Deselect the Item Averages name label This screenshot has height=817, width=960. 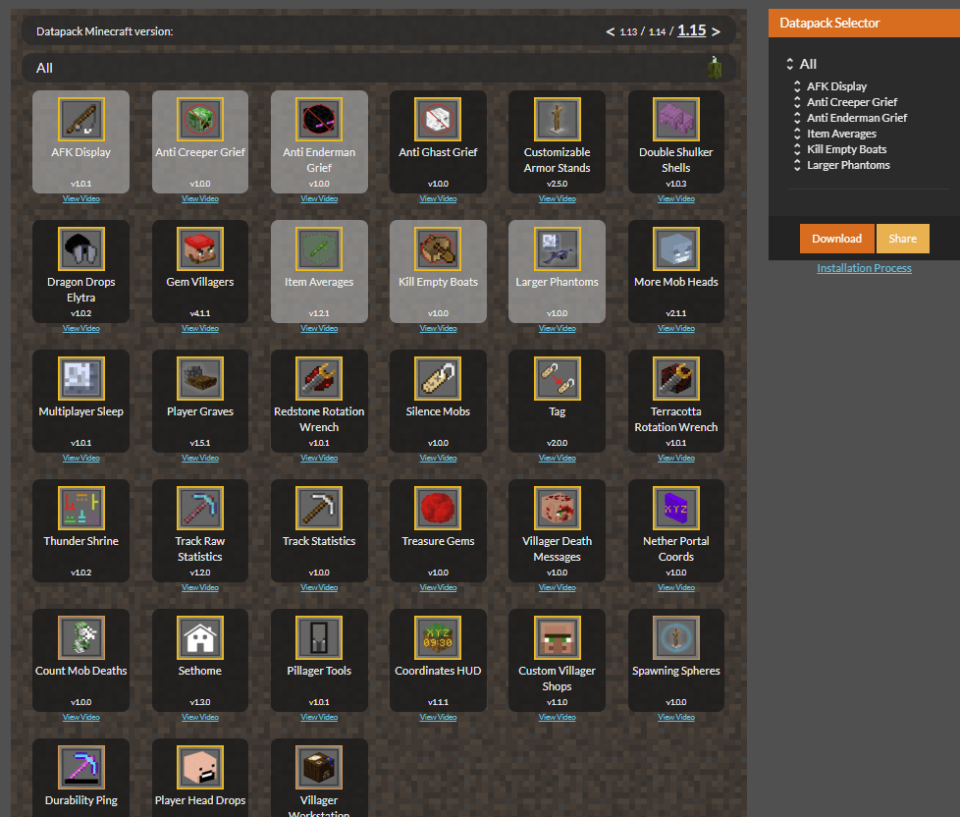(319, 282)
